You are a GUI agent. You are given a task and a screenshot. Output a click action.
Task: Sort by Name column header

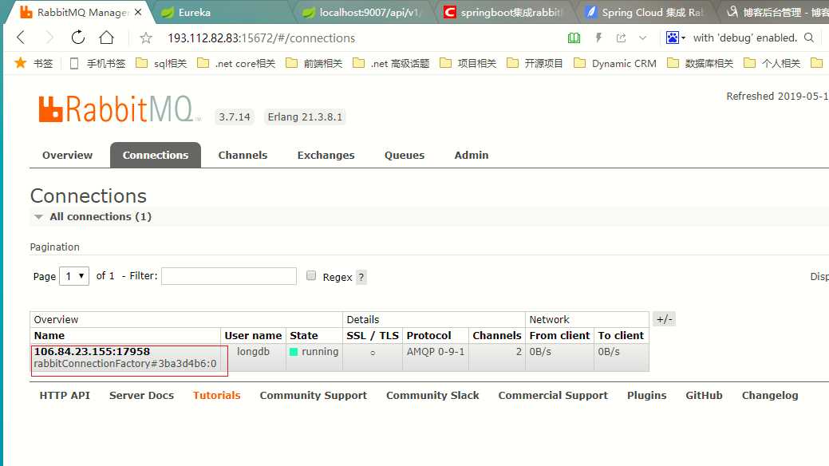point(49,335)
